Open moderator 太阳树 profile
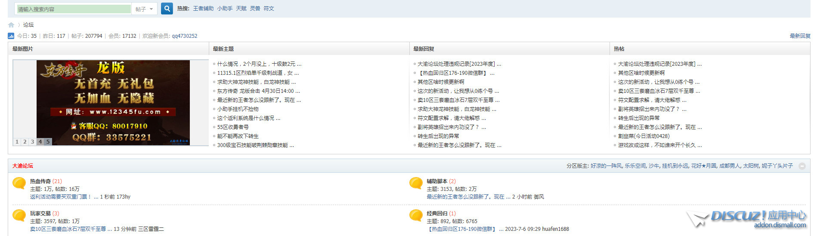Screen dimensions: 814x236 (x=751, y=166)
